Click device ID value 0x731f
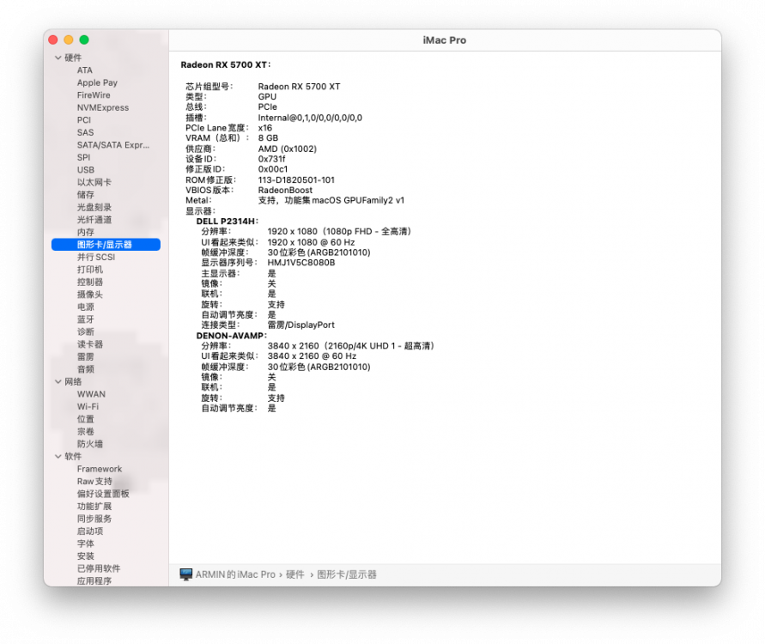 click(x=272, y=159)
